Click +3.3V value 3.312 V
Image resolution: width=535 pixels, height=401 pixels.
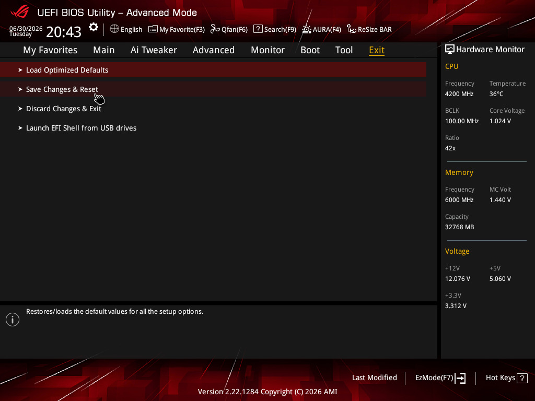pos(456,306)
